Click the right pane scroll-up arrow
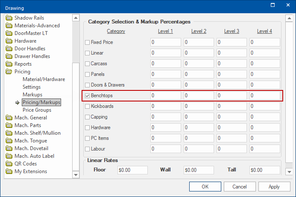This screenshot has width=296, height=197. click(289, 18)
